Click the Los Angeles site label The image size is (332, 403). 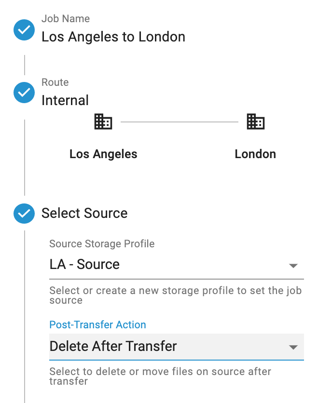pos(103,154)
